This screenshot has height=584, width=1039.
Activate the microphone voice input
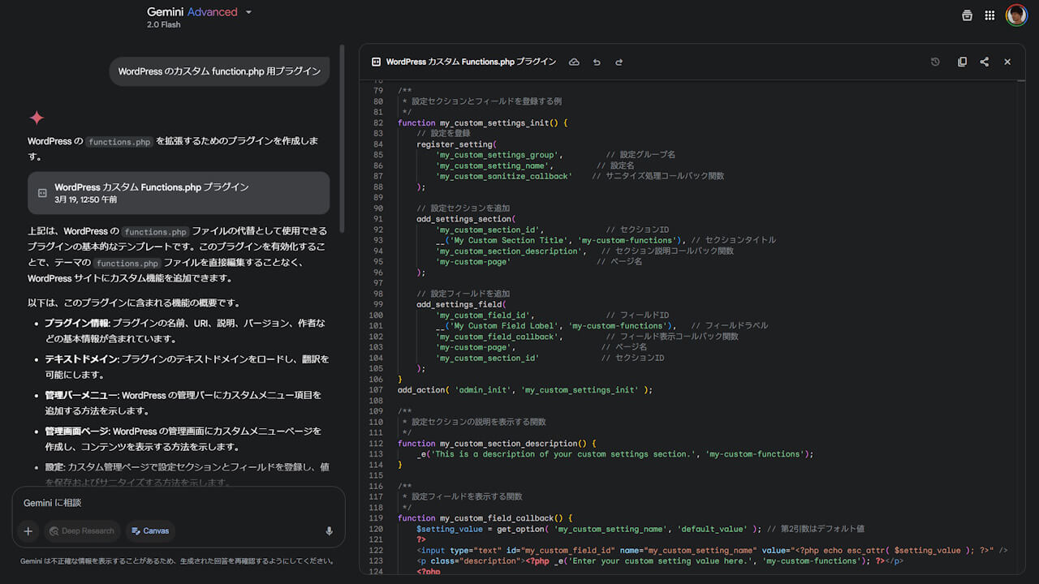[329, 531]
